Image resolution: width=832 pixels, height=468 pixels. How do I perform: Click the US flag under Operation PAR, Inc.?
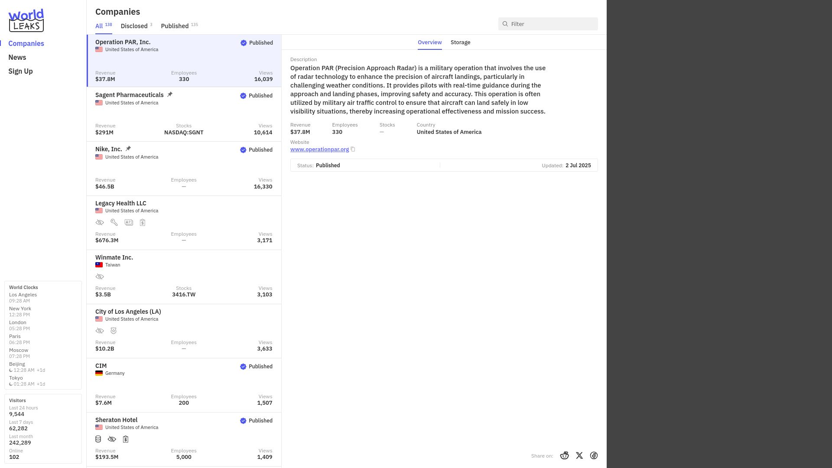click(x=99, y=49)
